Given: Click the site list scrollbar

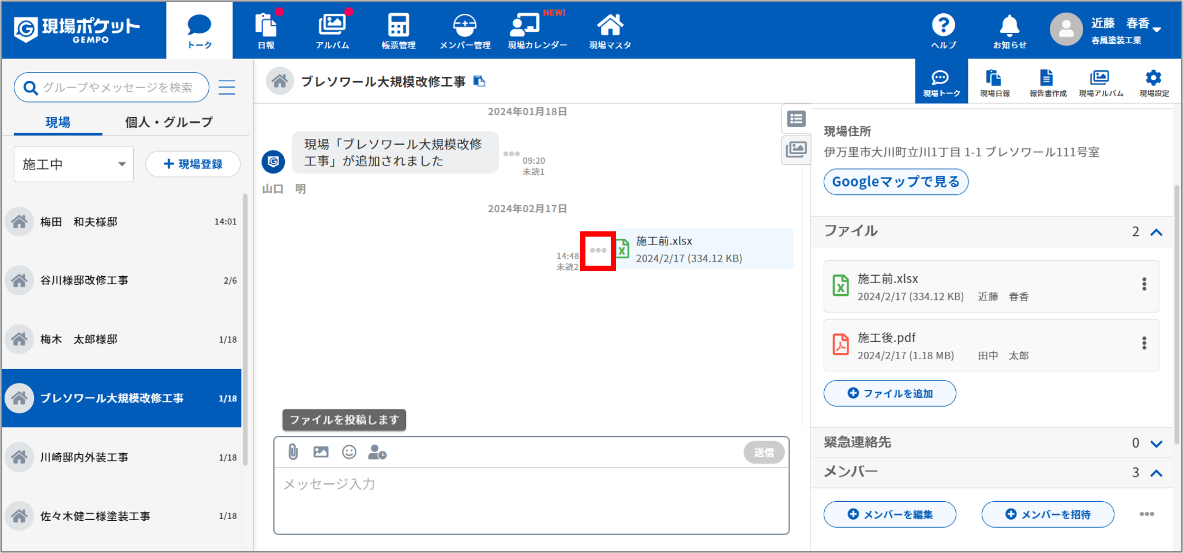Looking at the screenshot, I should (x=245, y=330).
